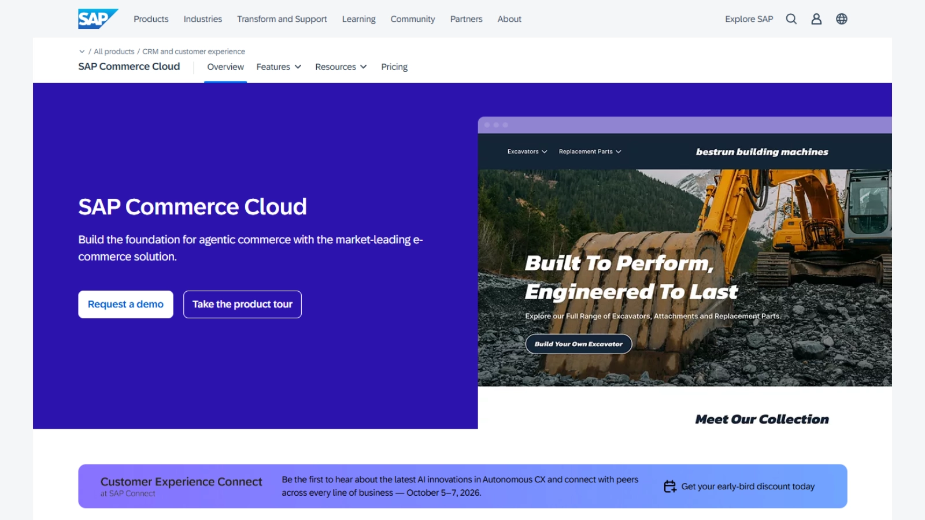Screen dimensions: 925x520
Task: Open the search magnifier icon
Action: pos(791,19)
